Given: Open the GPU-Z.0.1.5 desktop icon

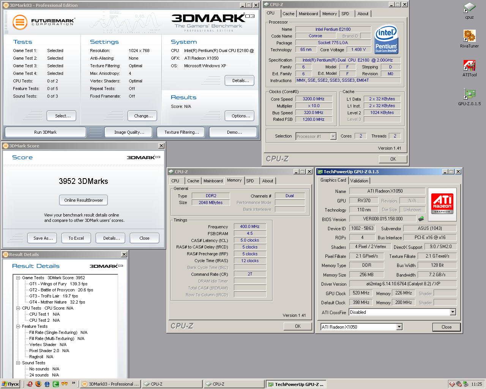Looking at the screenshot, I should click(469, 94).
